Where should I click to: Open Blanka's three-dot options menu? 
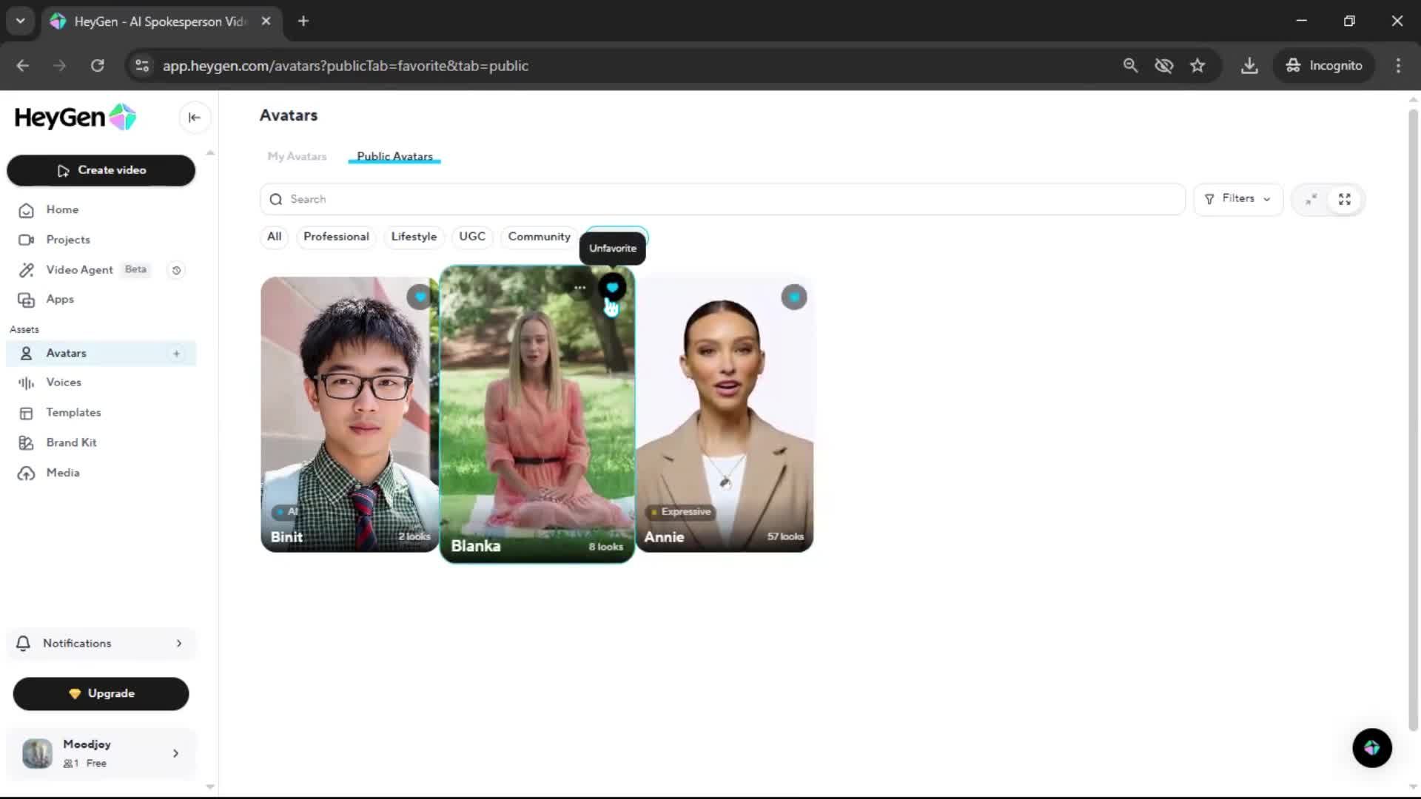(x=580, y=288)
